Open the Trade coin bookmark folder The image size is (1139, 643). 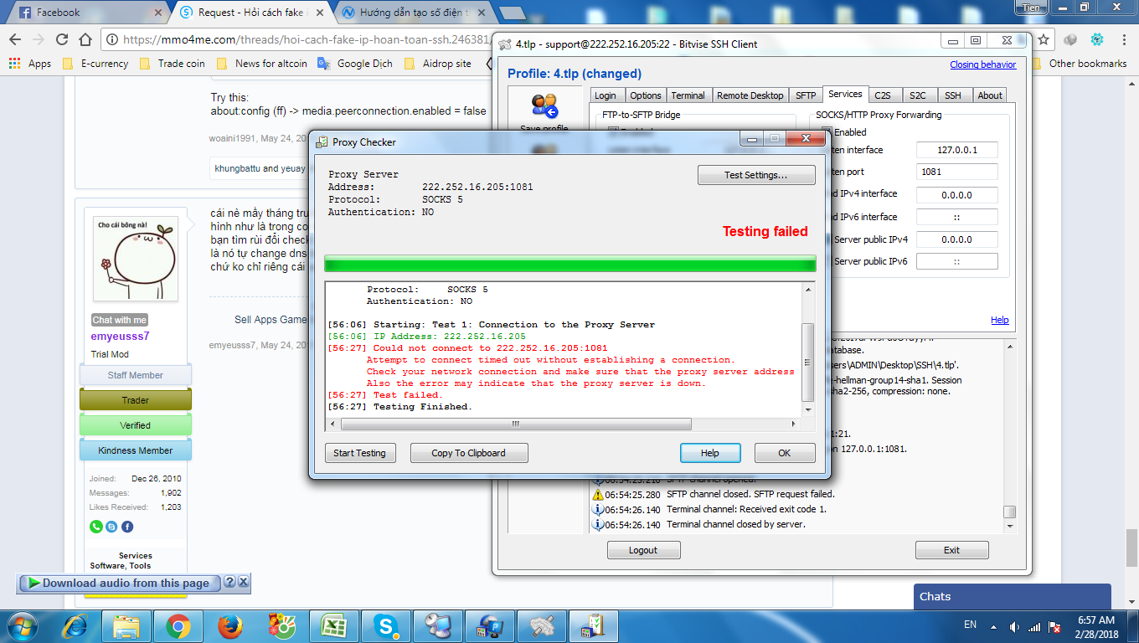point(173,64)
